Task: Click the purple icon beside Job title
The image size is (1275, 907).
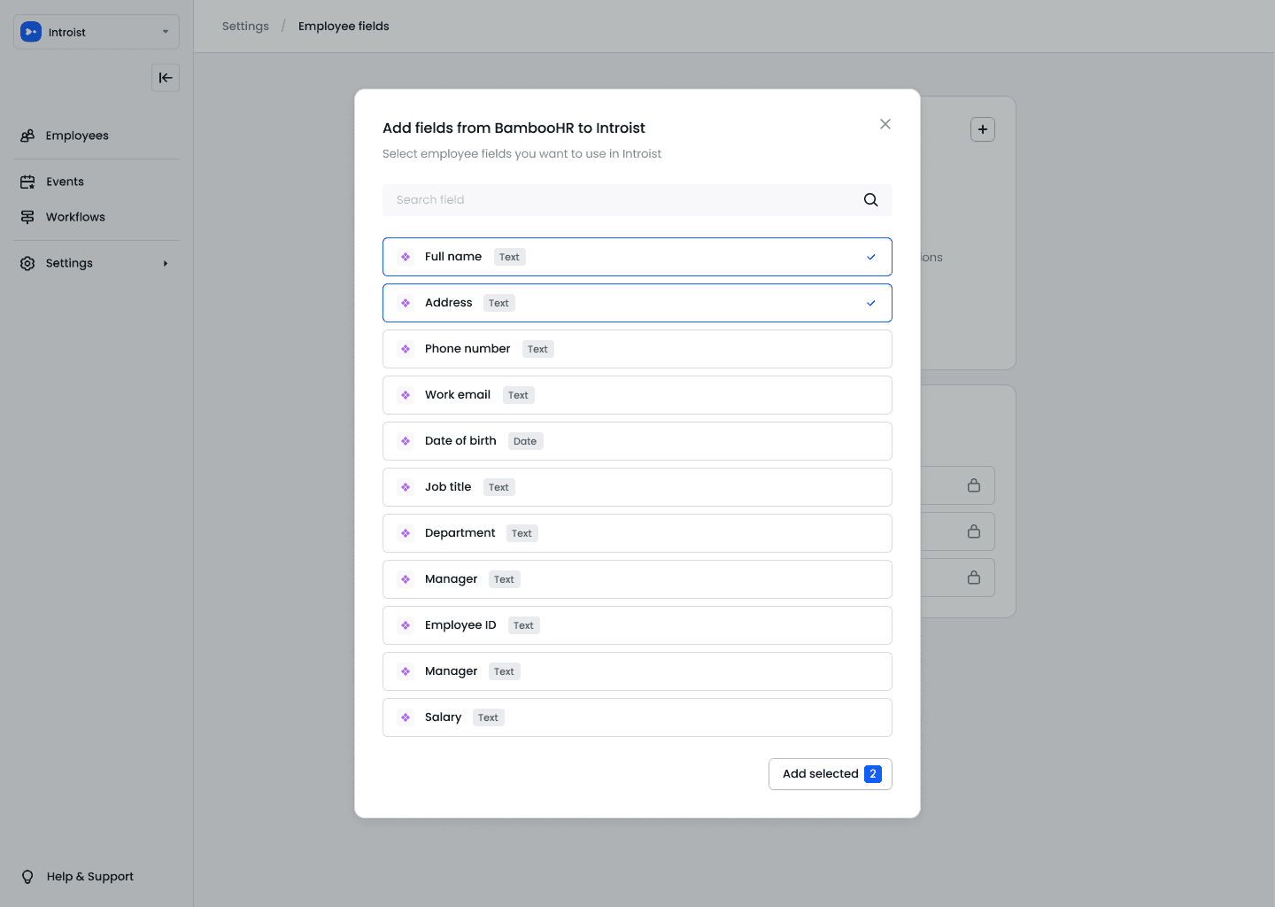Action: pos(406,487)
